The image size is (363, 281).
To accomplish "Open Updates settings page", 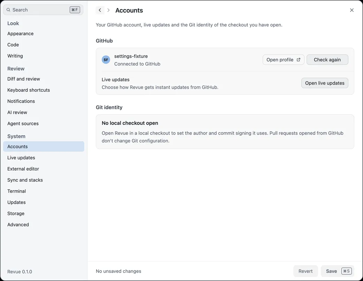I will (x=44, y=202).
